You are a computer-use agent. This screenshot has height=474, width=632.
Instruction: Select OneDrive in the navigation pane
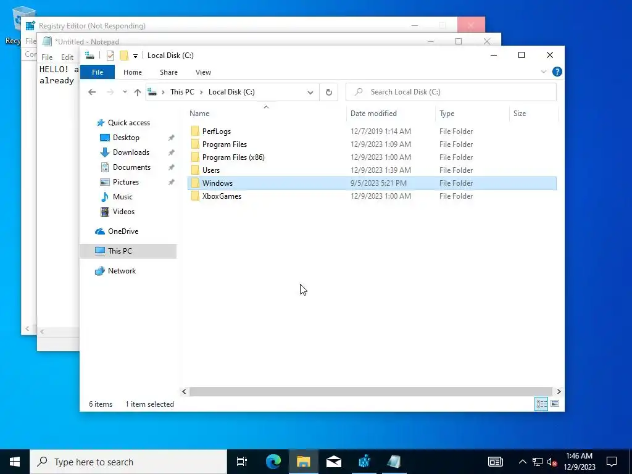pyautogui.click(x=123, y=231)
